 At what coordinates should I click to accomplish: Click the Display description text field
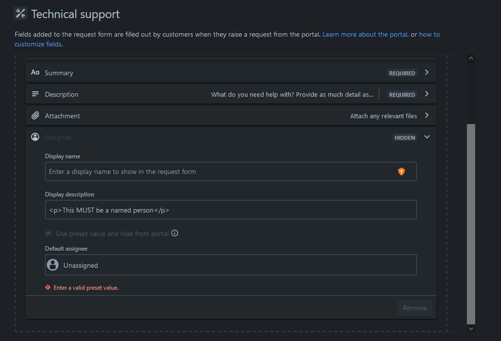231,210
